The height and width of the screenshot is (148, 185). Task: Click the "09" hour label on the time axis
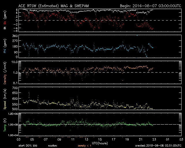tap(59, 139)
